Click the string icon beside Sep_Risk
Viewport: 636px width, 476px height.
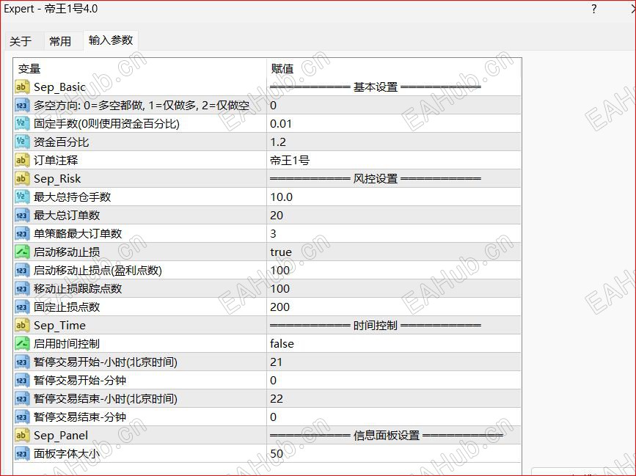pos(22,178)
